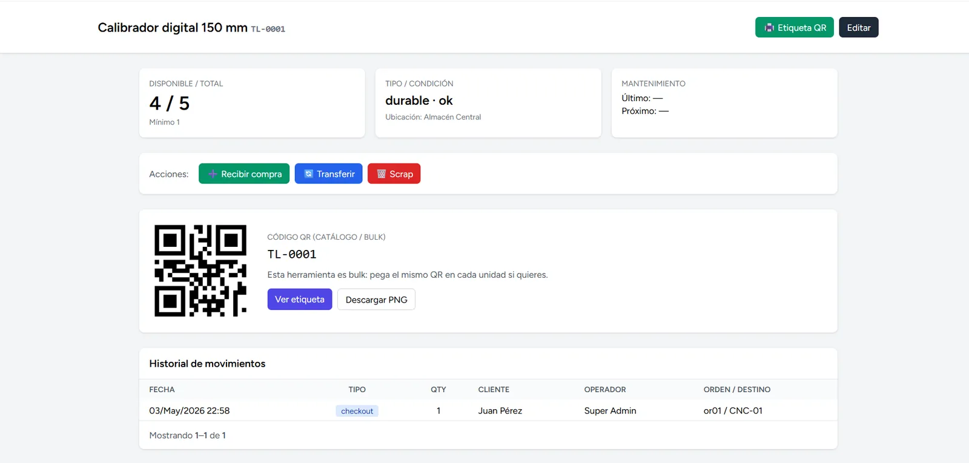Click the CLIENTE column header
This screenshot has height=463, width=969.
pos(494,389)
